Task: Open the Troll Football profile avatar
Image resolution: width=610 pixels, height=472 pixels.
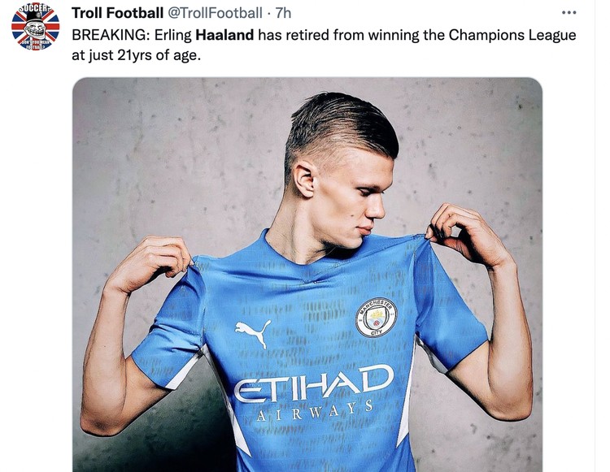Action: click(x=36, y=27)
